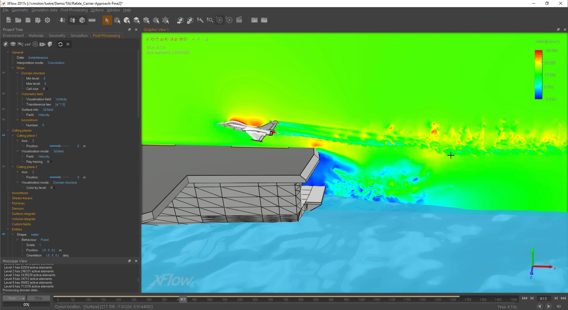Click the New Project file icon
The width and height of the screenshot is (568, 310).
tap(9, 20)
